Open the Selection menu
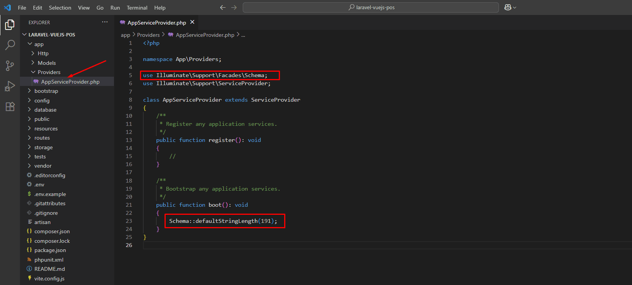The image size is (632, 285). [60, 8]
